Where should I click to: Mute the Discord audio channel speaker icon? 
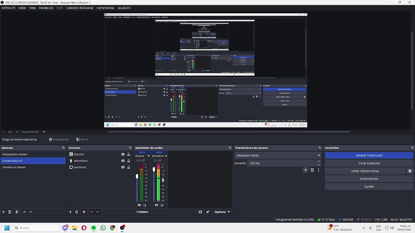click(x=139, y=205)
